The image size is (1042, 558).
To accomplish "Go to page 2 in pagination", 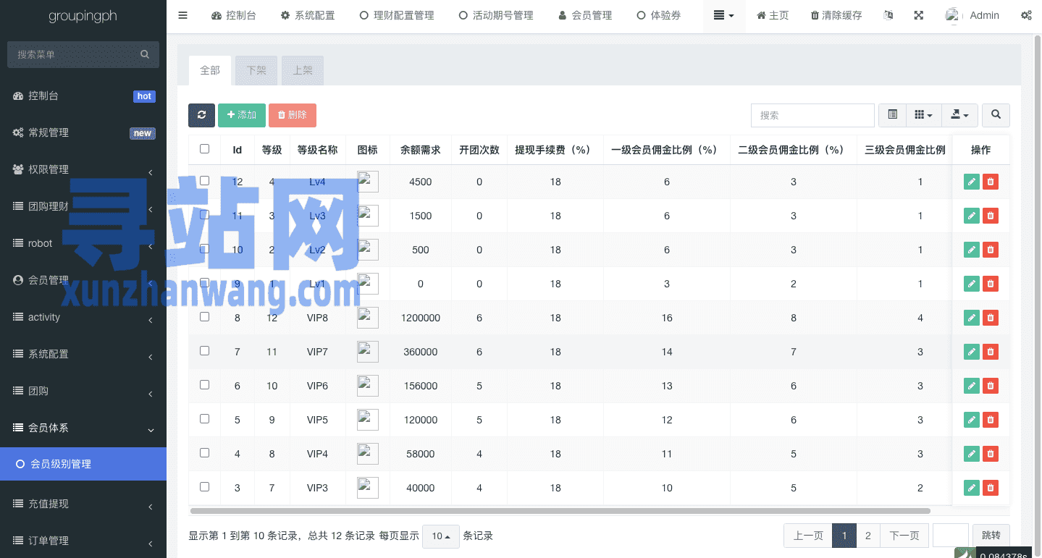I will [867, 536].
